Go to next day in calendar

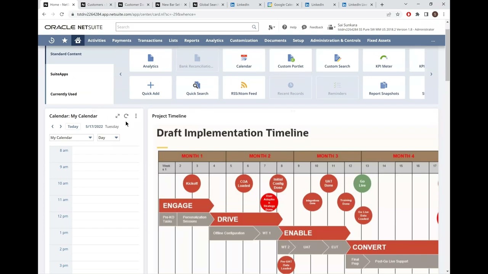(60, 126)
